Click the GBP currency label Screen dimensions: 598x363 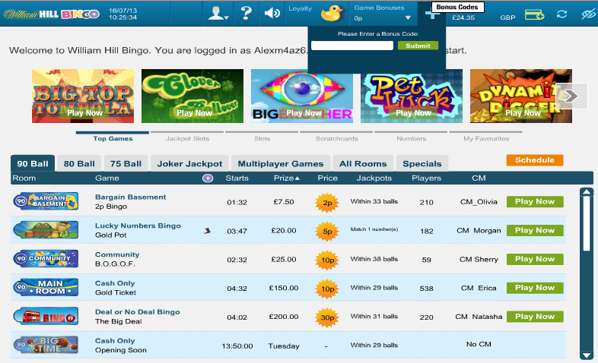tap(507, 17)
